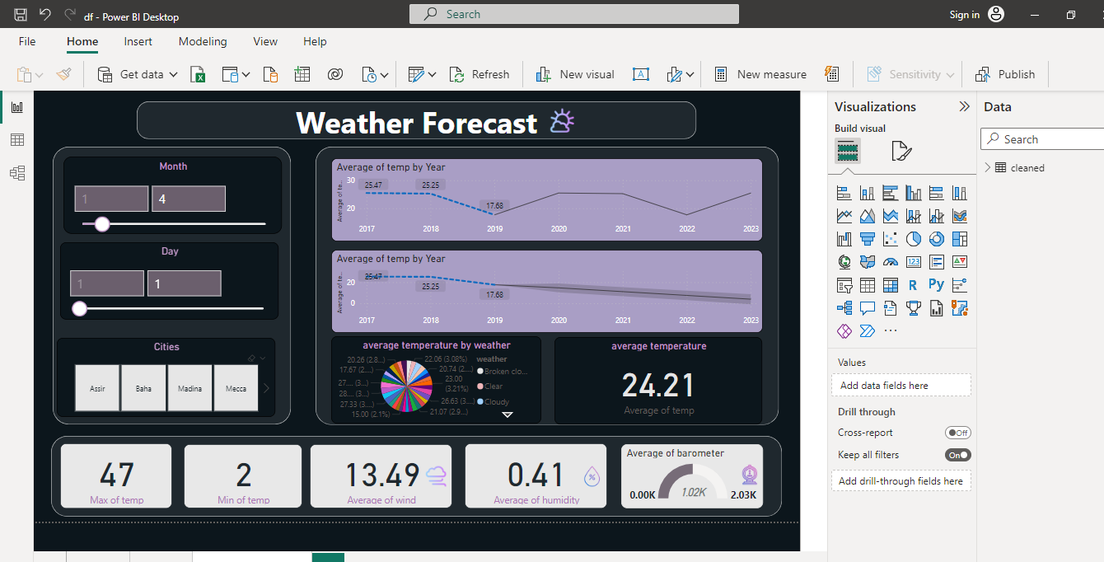Select the map visual icon

(x=844, y=261)
